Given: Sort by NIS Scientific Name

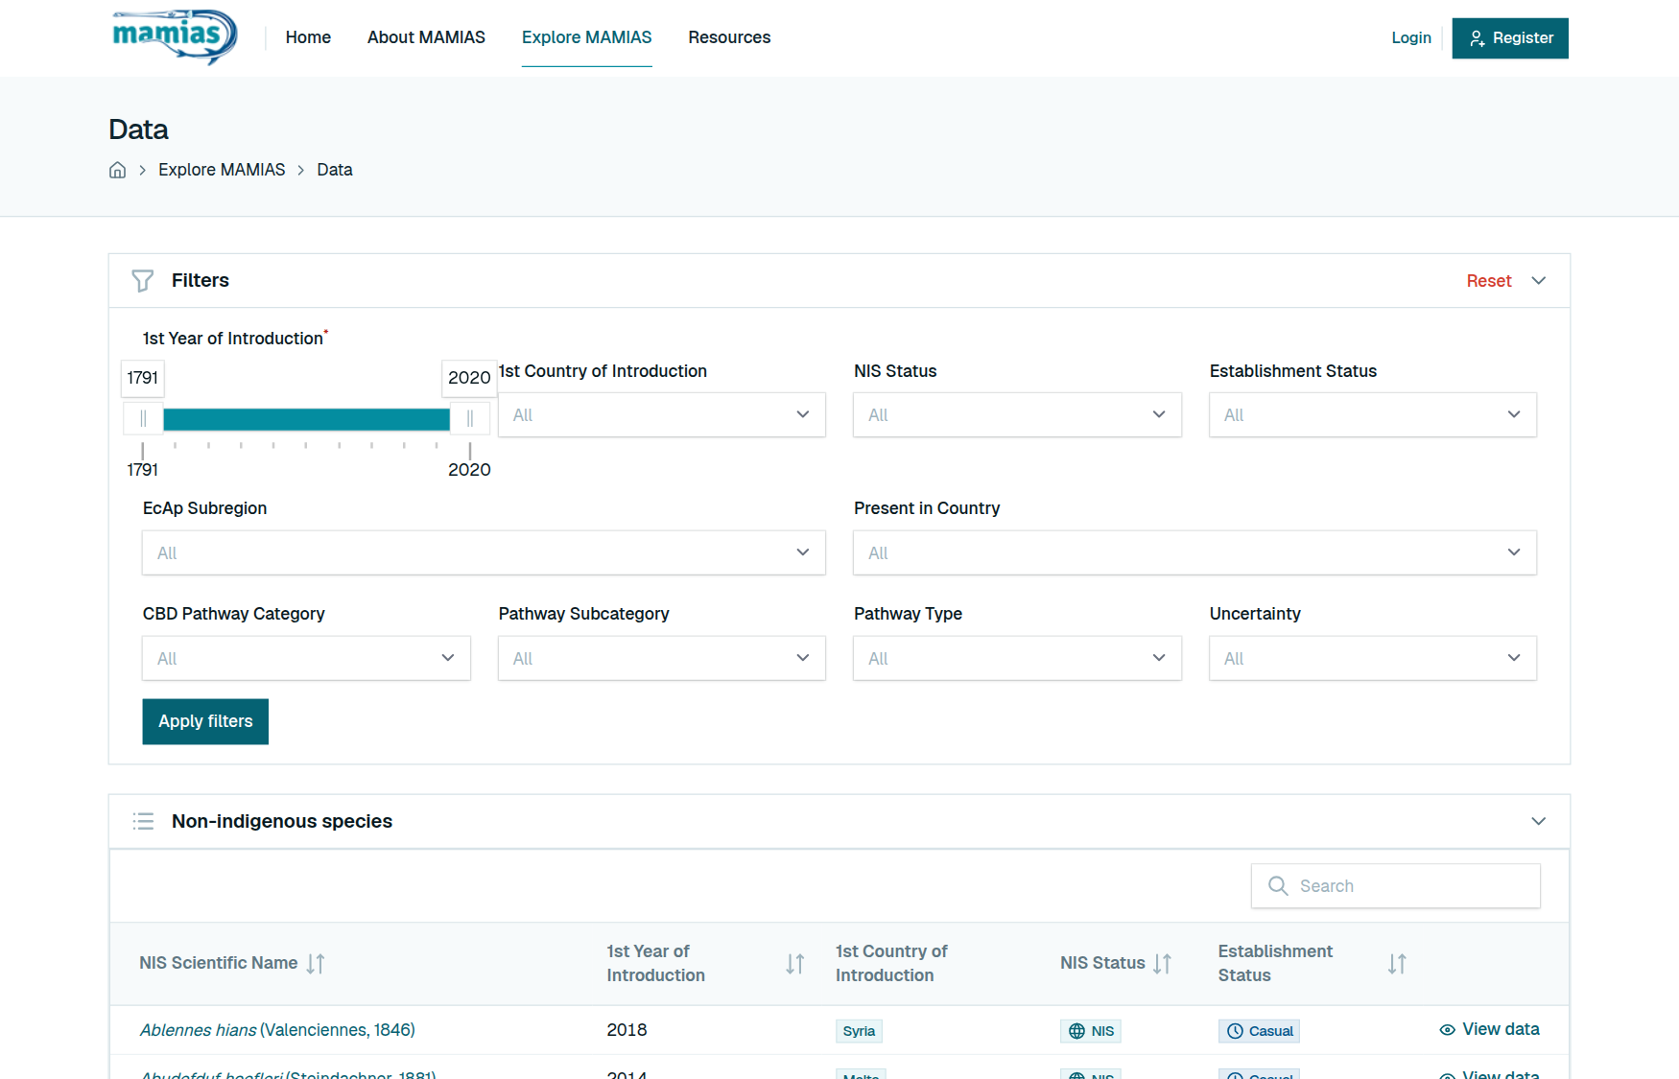Looking at the screenshot, I should (x=316, y=963).
